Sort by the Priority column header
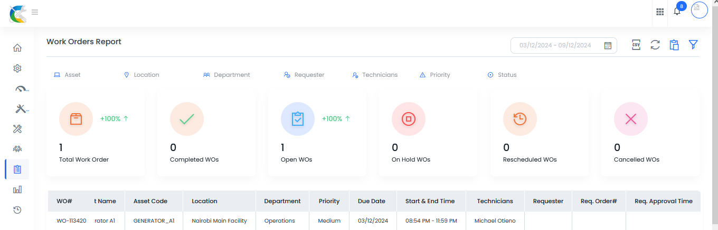 coord(329,201)
